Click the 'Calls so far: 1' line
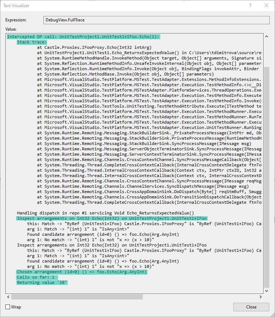 pyautogui.click(x=37, y=277)
